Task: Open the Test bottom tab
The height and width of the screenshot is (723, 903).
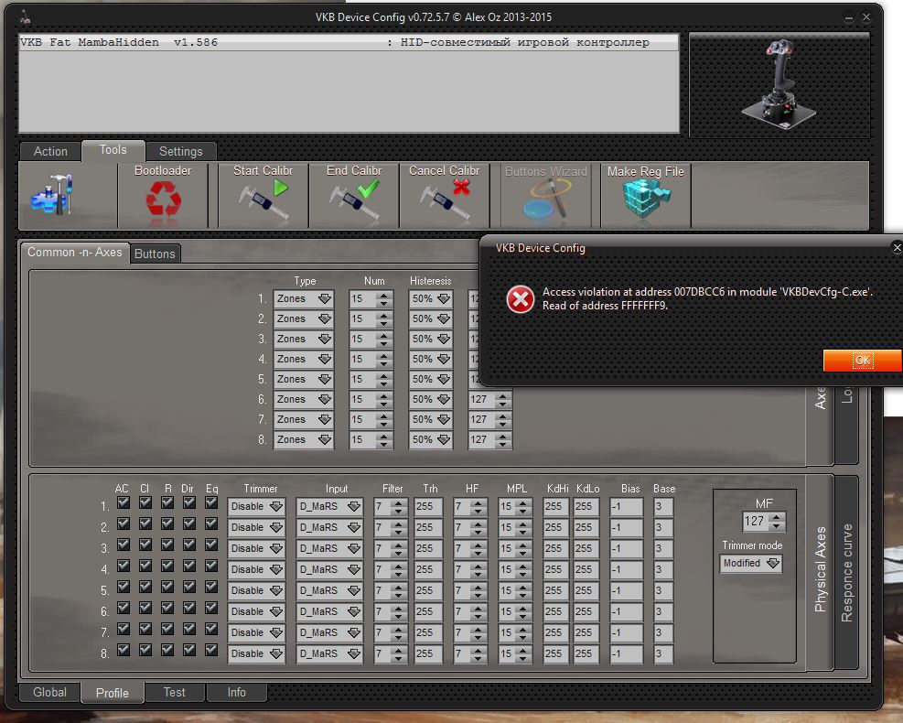Action: click(174, 693)
